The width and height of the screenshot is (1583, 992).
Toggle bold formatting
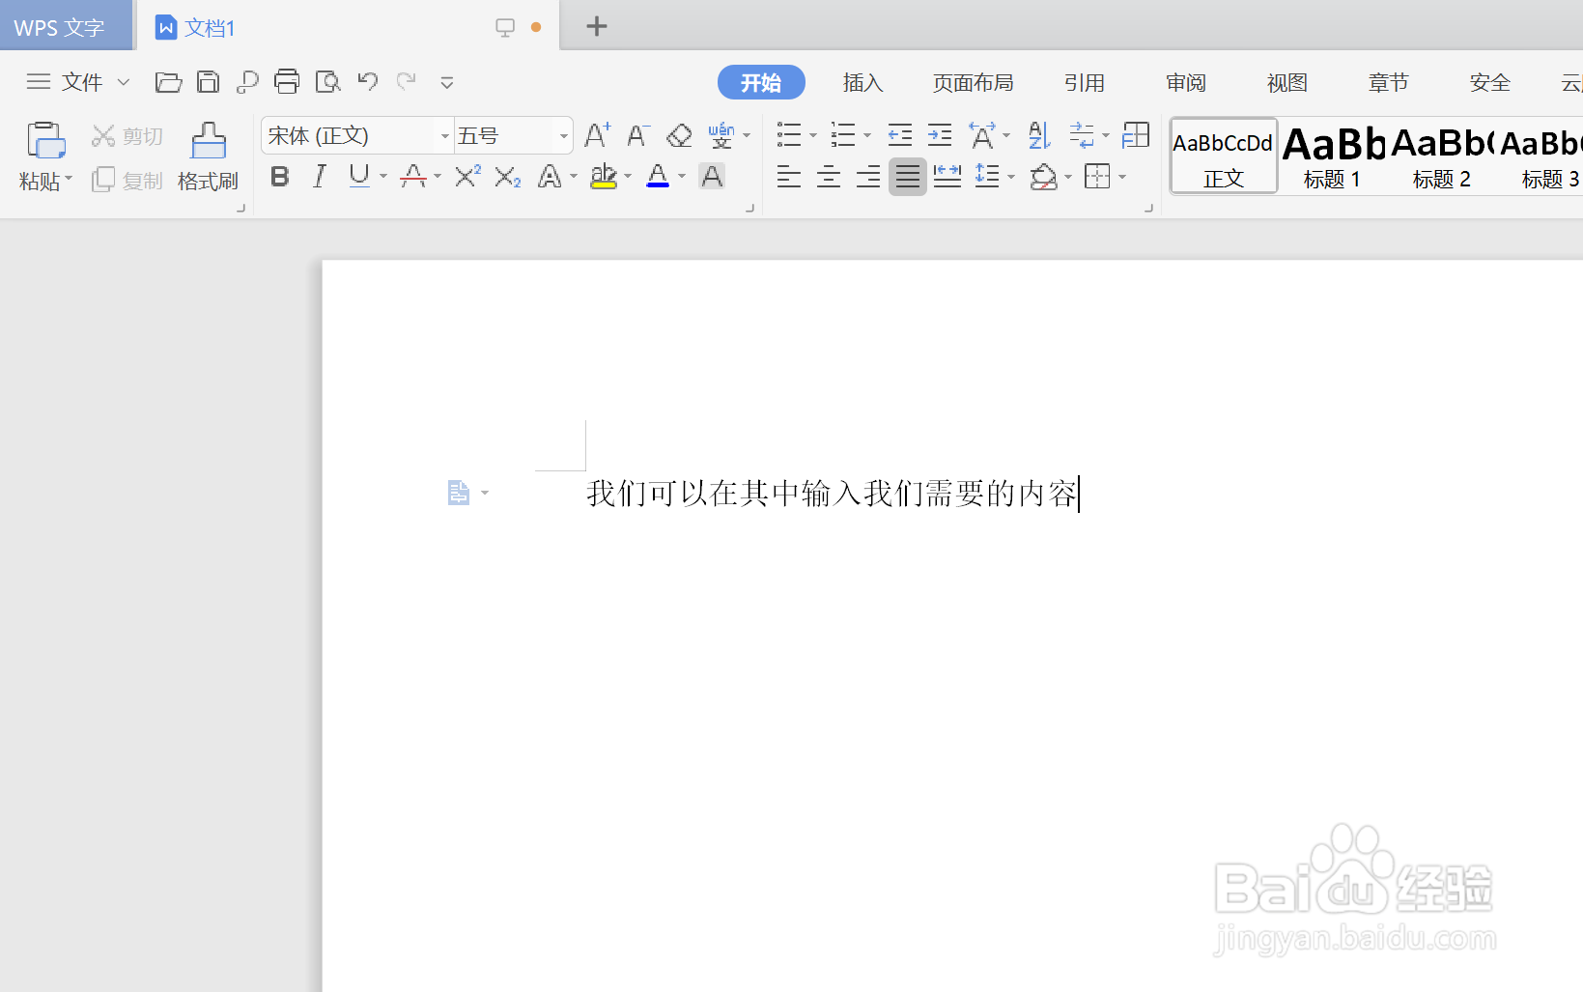click(x=280, y=177)
